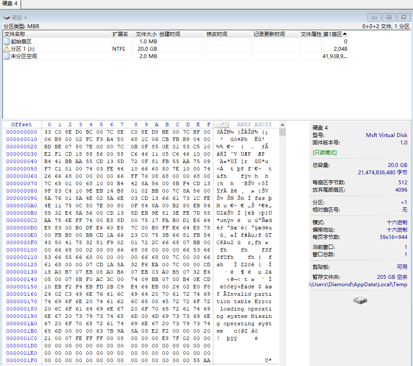Click the 1.0 MB file size cell
This screenshot has width=413, height=366.
tap(148, 42)
